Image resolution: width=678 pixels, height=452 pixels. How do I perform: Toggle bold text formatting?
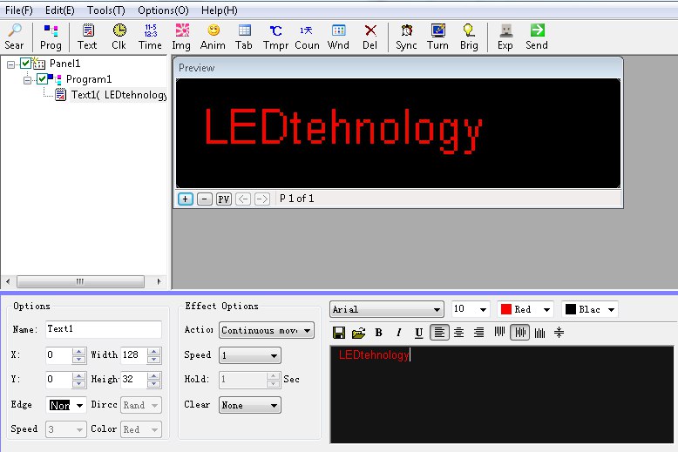(378, 333)
